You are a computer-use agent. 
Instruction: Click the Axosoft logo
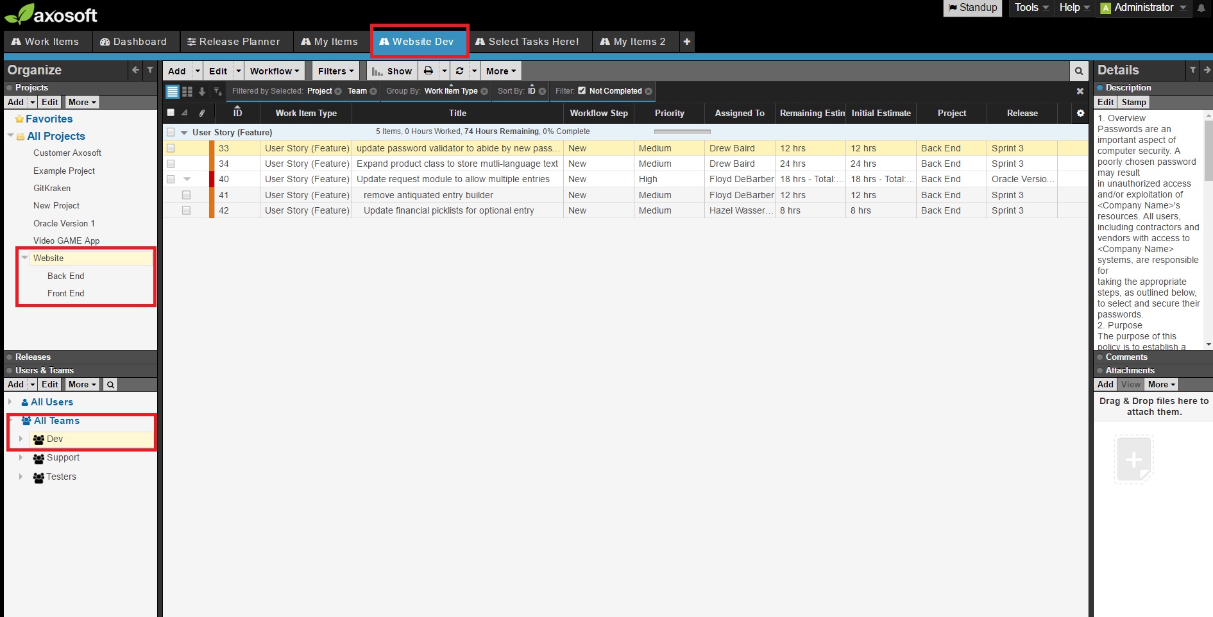pos(51,14)
